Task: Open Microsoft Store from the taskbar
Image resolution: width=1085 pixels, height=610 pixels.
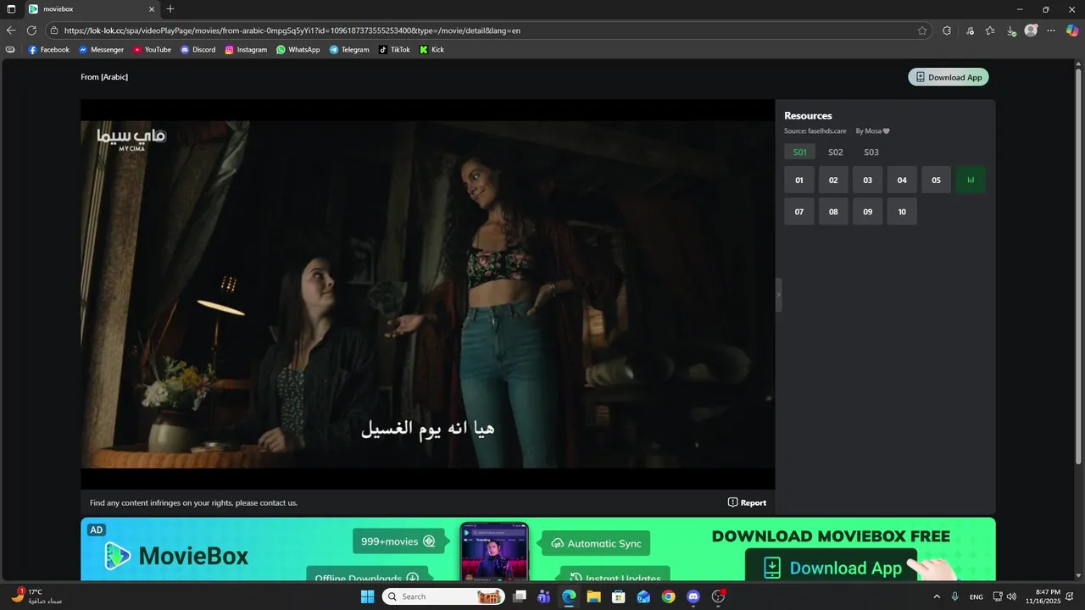Action: [x=619, y=596]
